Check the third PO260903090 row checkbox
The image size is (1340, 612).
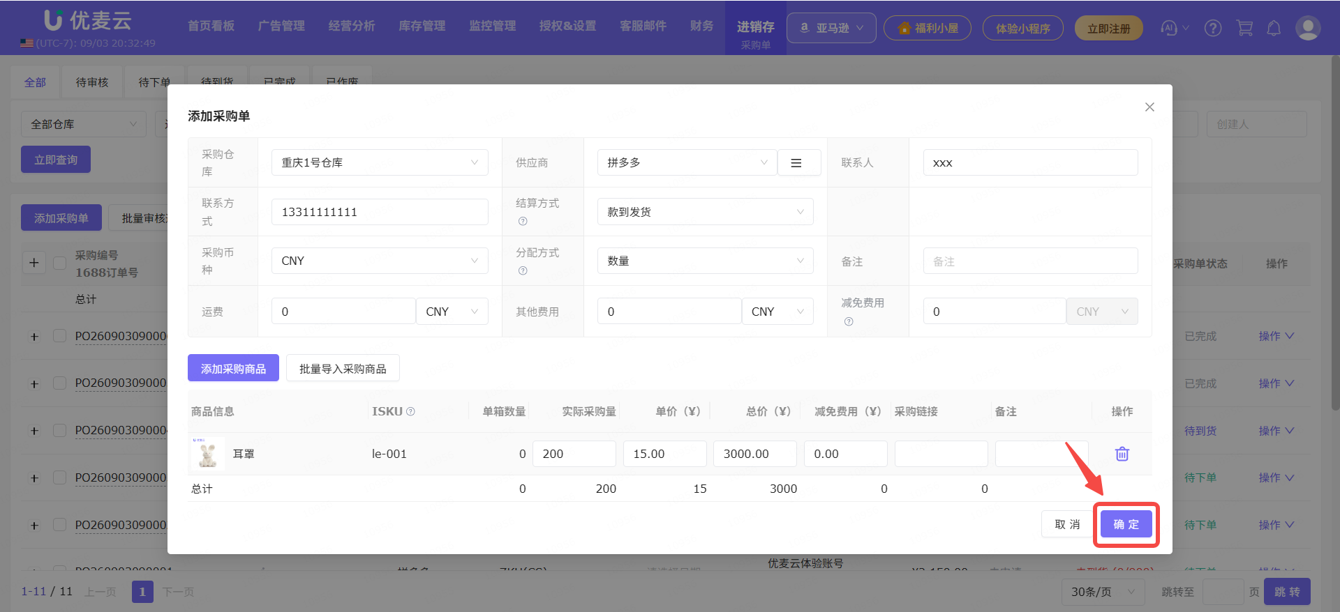pyautogui.click(x=60, y=430)
